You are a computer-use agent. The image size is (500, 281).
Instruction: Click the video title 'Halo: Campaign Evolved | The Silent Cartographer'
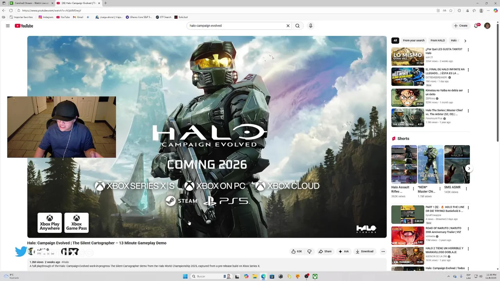click(x=96, y=243)
